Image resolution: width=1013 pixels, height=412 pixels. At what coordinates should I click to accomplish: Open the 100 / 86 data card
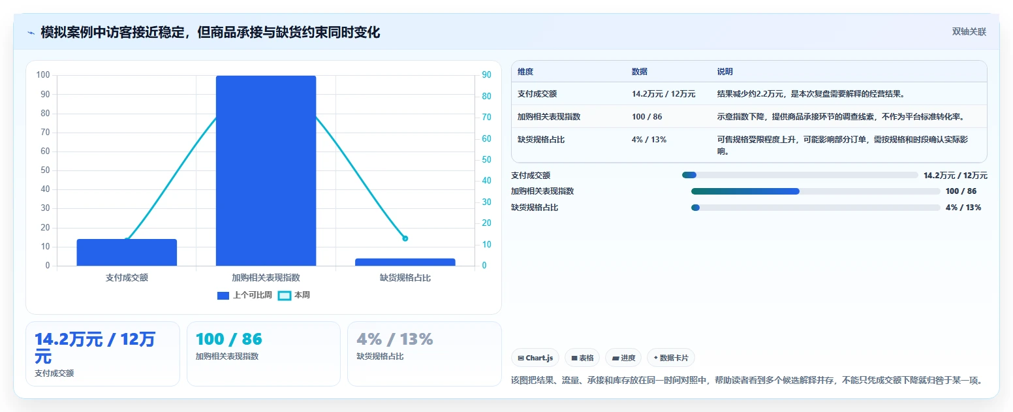(x=264, y=354)
